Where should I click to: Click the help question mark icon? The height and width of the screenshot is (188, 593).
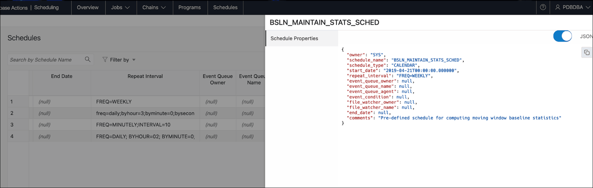pos(543,7)
